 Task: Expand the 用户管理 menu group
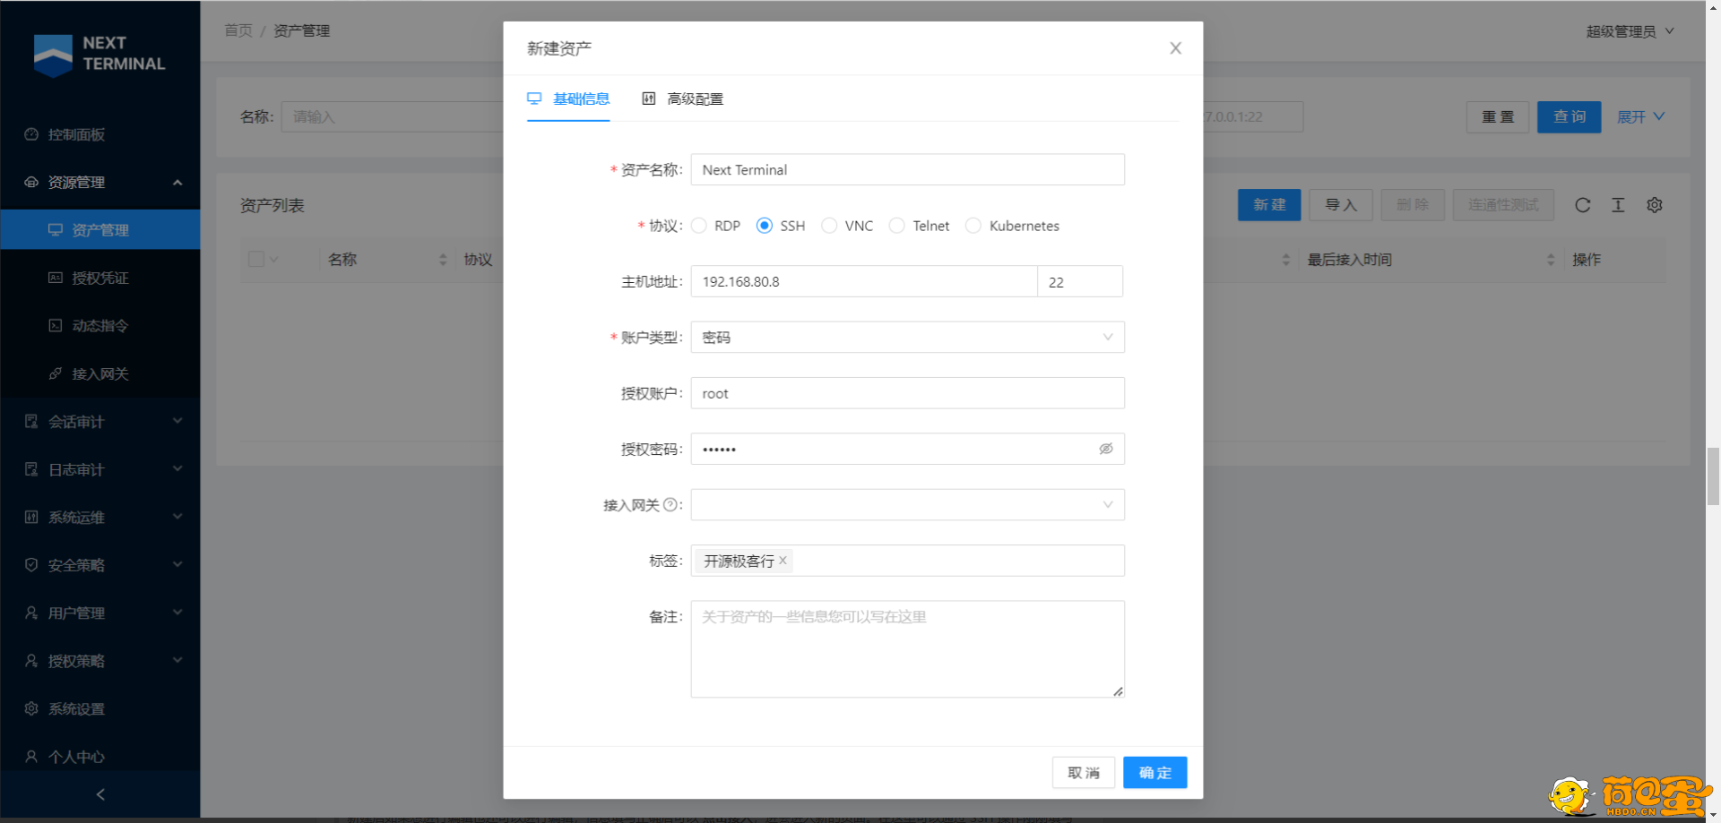tap(177, 613)
